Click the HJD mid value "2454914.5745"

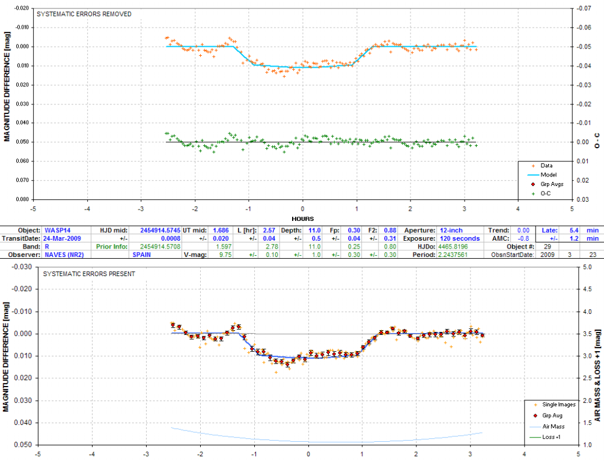[x=160, y=230]
